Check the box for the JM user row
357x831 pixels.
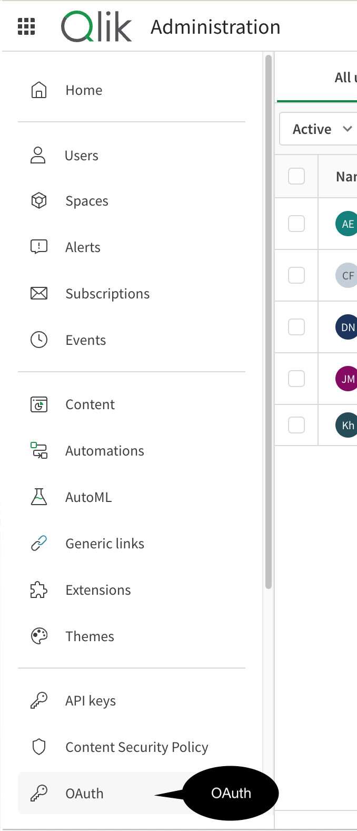(296, 379)
